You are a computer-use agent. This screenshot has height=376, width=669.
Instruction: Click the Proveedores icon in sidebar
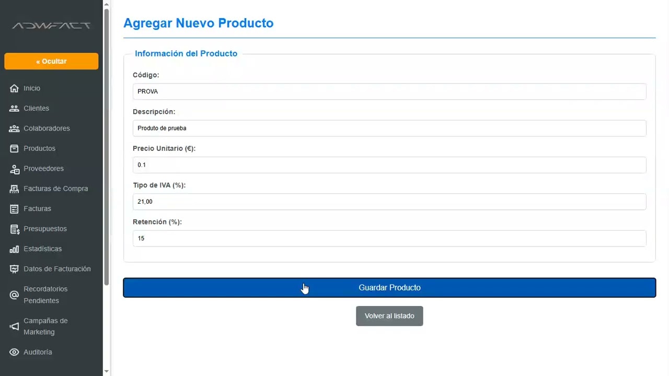pos(14,169)
